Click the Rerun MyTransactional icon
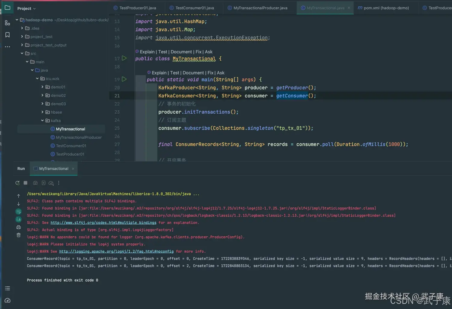452x309 pixels. click(x=17, y=183)
